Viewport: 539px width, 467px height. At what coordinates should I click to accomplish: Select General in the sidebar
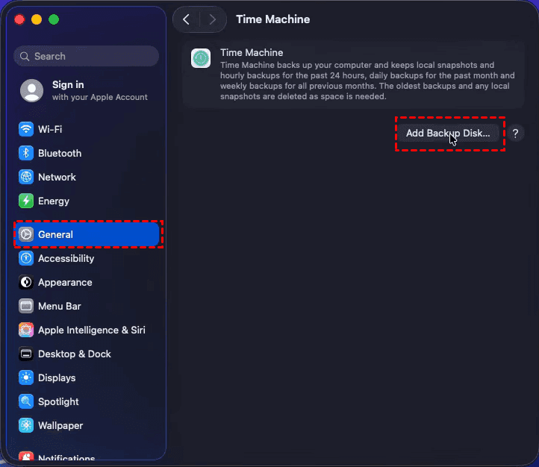(x=87, y=234)
